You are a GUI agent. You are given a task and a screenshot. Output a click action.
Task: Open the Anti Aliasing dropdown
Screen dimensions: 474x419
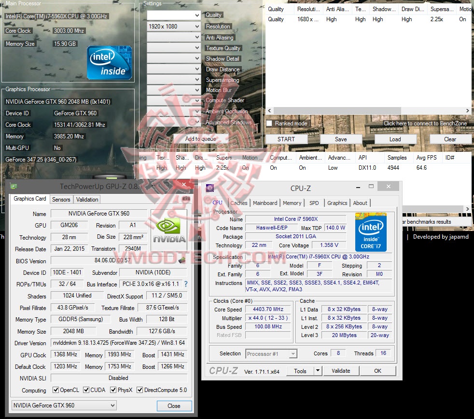click(173, 37)
